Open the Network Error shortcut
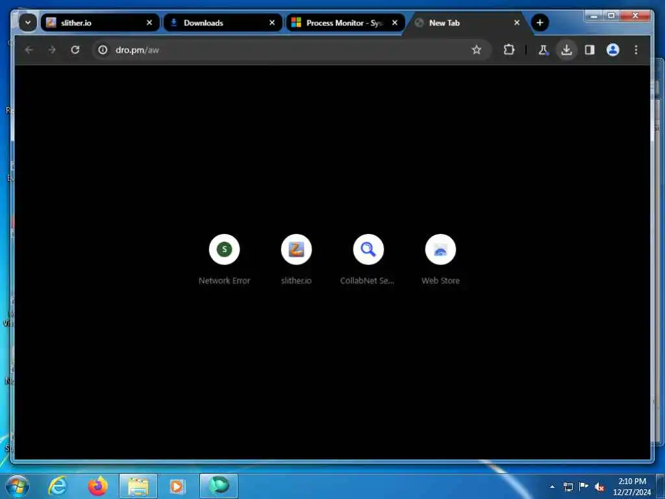Image resolution: width=665 pixels, height=499 pixels. (x=224, y=260)
